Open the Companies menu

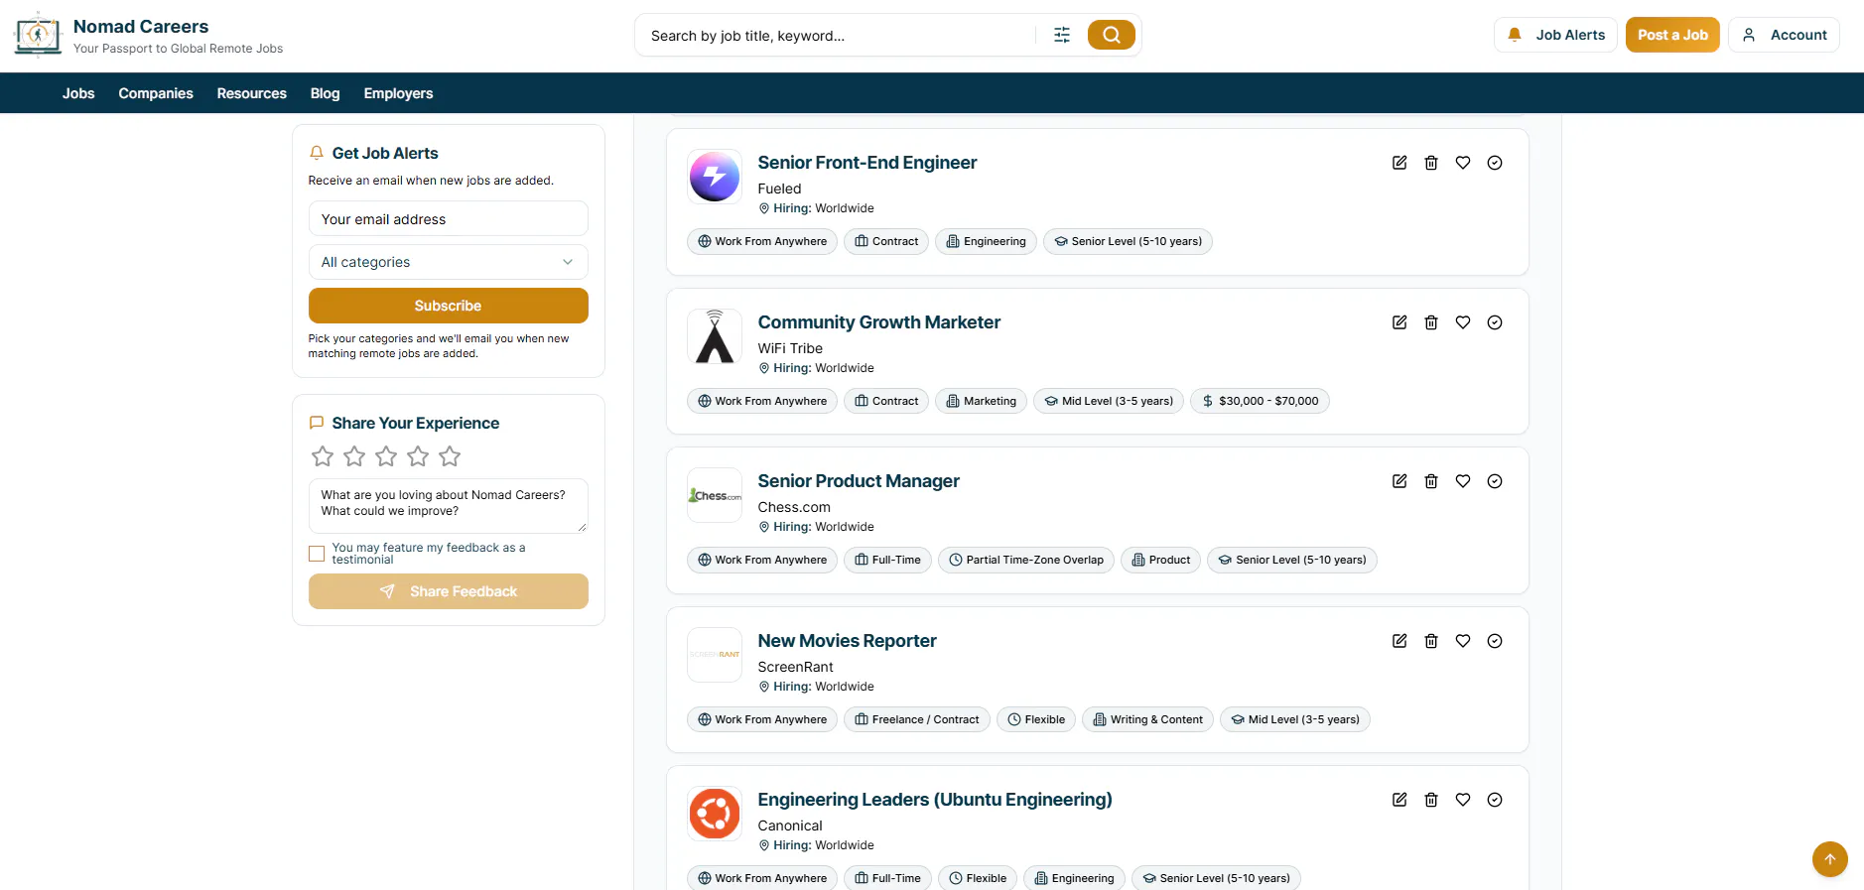pyautogui.click(x=156, y=93)
